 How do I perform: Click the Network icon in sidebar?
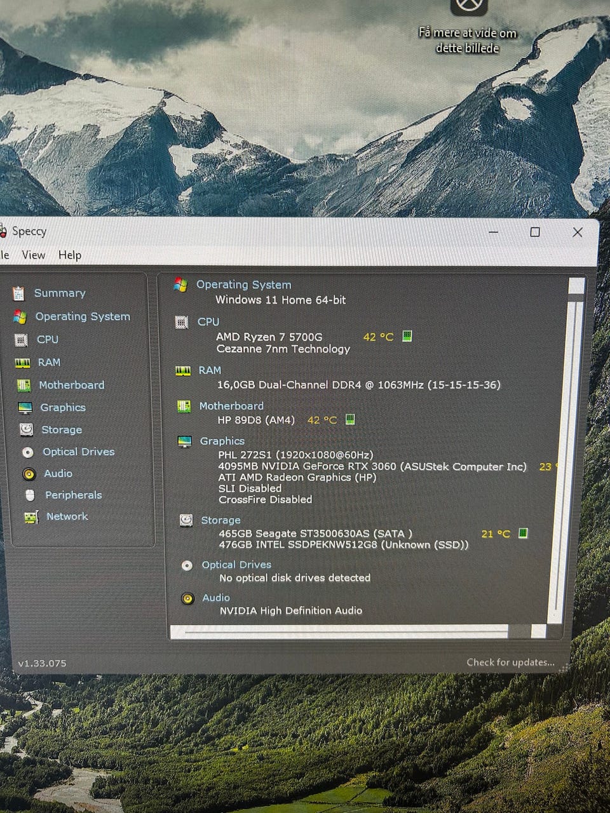(x=31, y=517)
